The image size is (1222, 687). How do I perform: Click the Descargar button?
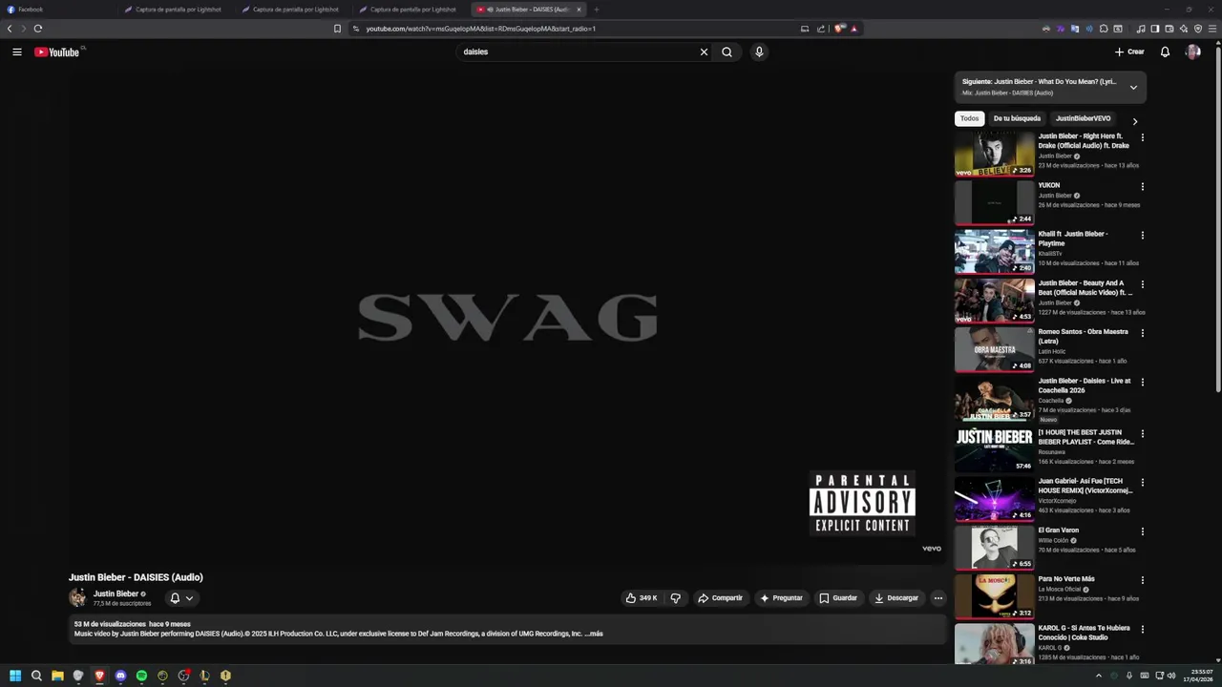pyautogui.click(x=896, y=598)
